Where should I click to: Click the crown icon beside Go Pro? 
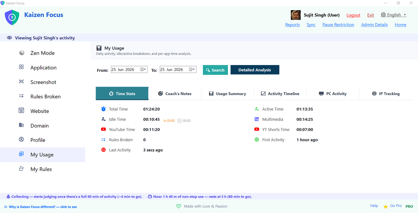[x=386, y=206]
